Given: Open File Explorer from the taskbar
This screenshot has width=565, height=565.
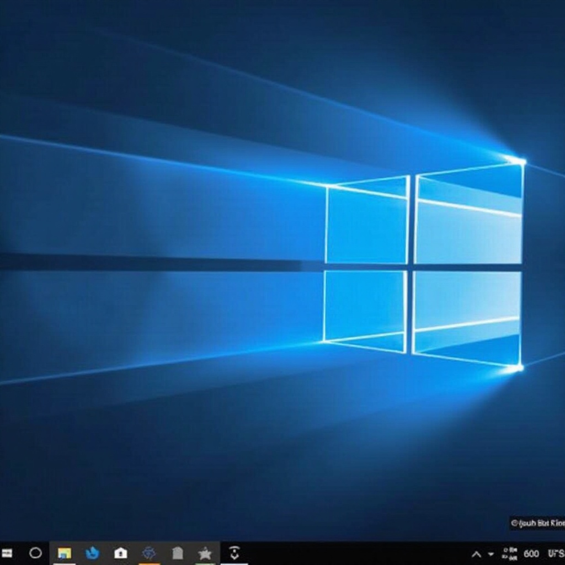Looking at the screenshot, I should [65, 553].
